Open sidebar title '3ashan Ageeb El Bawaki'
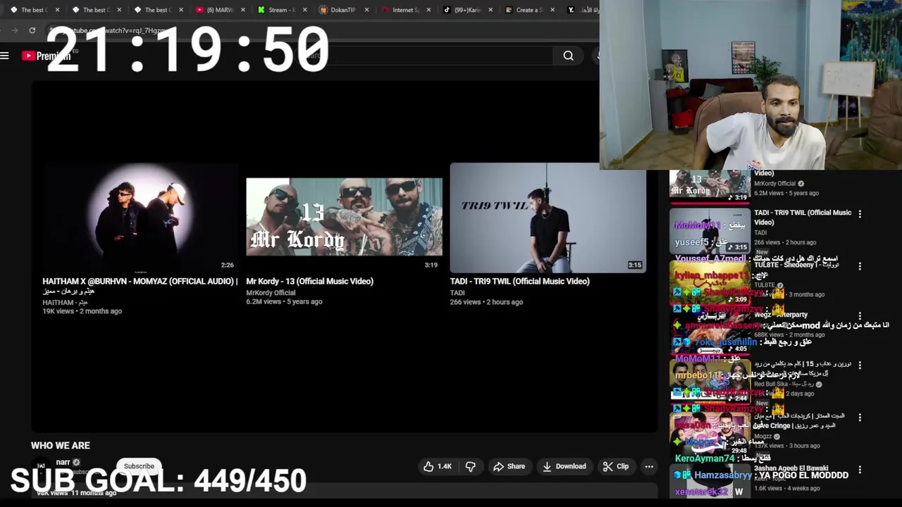 [791, 468]
